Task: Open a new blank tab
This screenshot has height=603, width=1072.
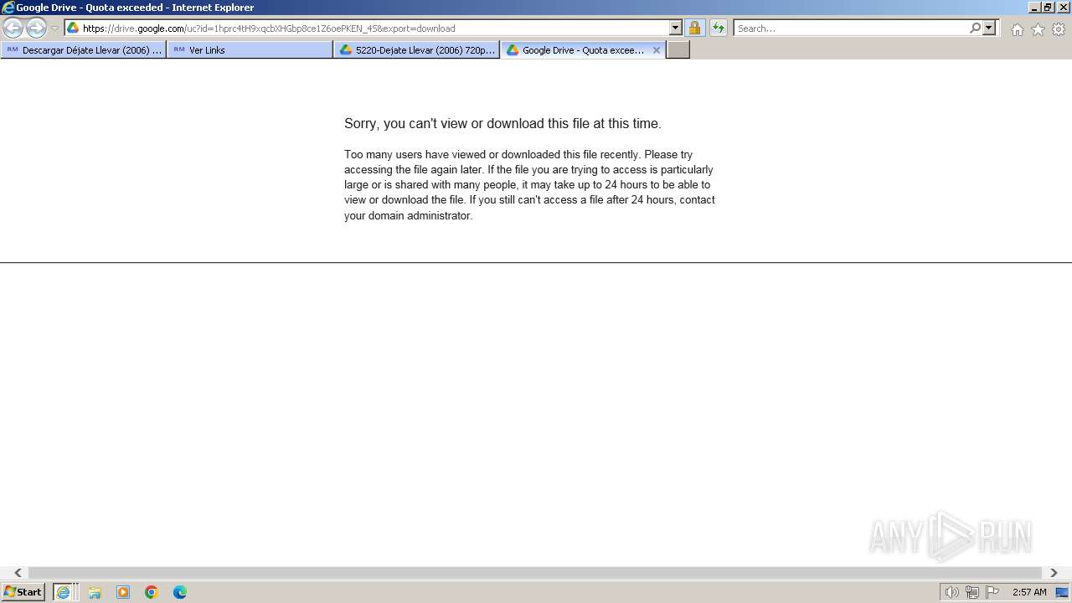Action: coord(678,50)
